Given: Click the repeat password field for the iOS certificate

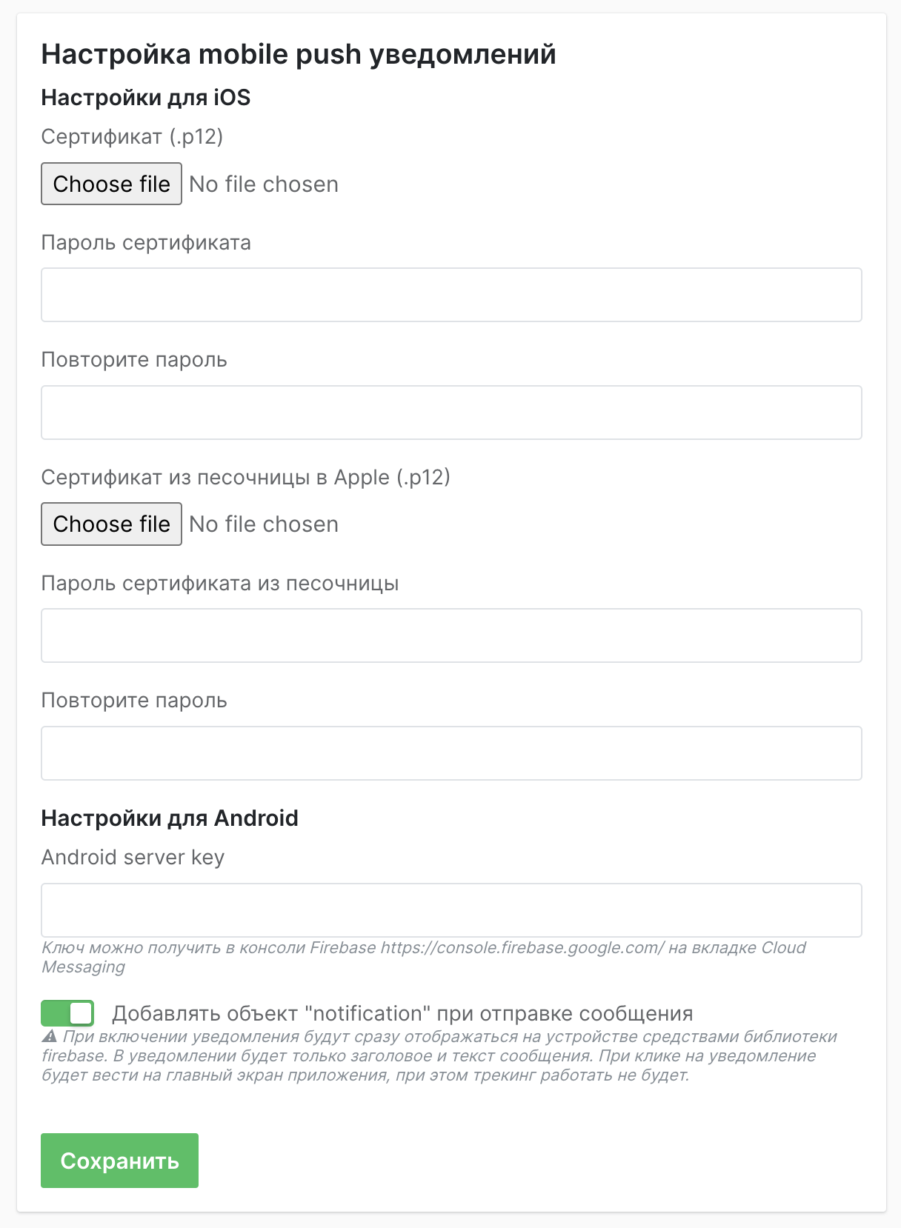Looking at the screenshot, I should pos(451,413).
